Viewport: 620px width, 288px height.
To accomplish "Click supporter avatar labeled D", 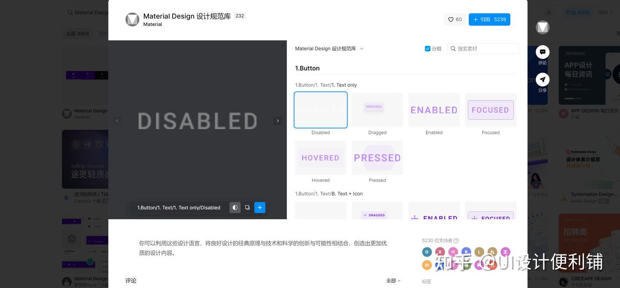I will (427, 252).
